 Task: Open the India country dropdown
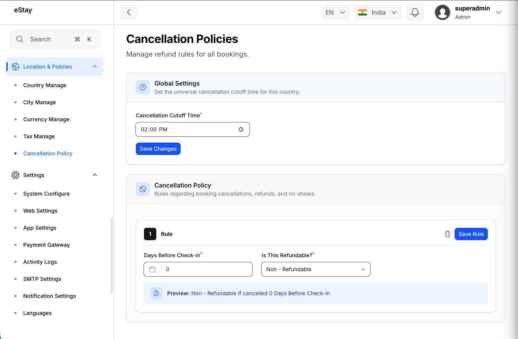coord(378,12)
